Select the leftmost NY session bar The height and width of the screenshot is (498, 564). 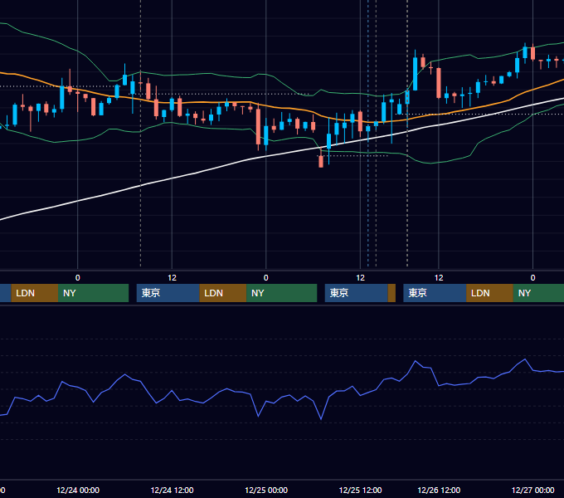point(93,293)
